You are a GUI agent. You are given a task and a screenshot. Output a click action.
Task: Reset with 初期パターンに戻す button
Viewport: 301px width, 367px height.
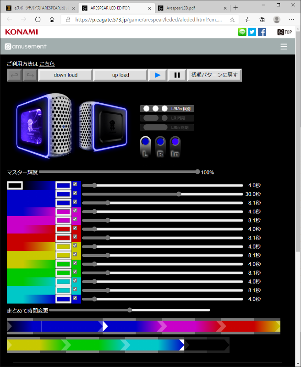(214, 75)
